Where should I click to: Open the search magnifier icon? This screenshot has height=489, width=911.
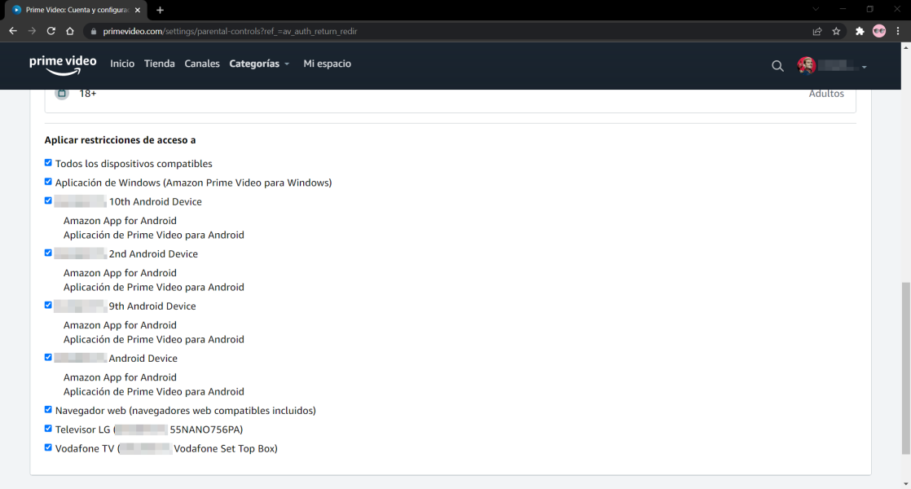point(777,66)
